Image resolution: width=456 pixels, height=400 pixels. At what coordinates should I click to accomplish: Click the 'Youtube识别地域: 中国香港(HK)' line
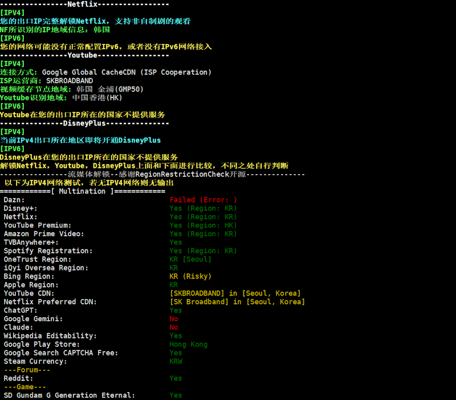pyautogui.click(x=61, y=98)
